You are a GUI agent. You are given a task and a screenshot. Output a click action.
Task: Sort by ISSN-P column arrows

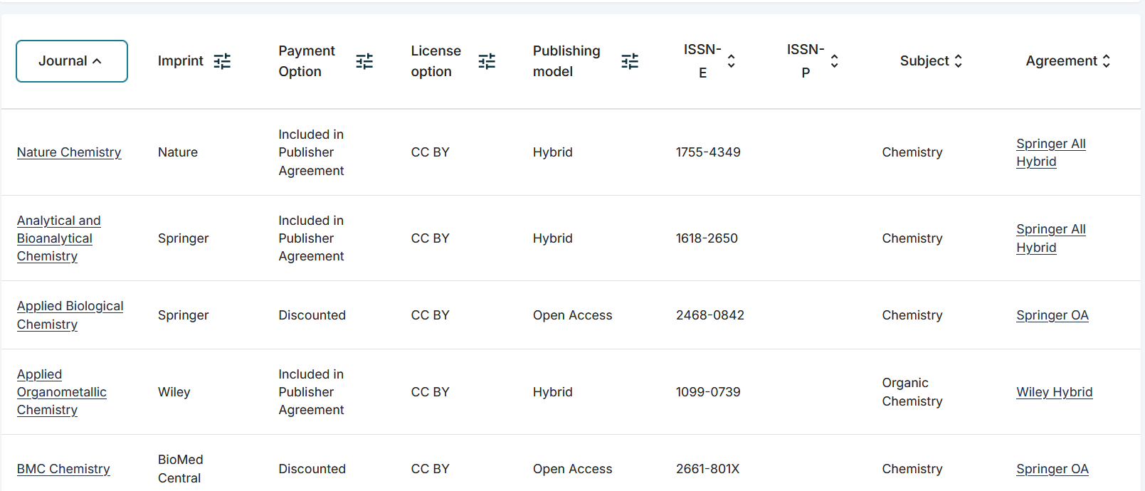tap(834, 61)
